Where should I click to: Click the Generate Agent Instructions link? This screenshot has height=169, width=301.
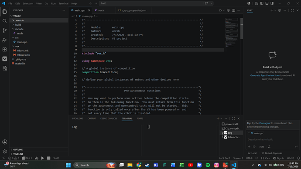click(265, 75)
